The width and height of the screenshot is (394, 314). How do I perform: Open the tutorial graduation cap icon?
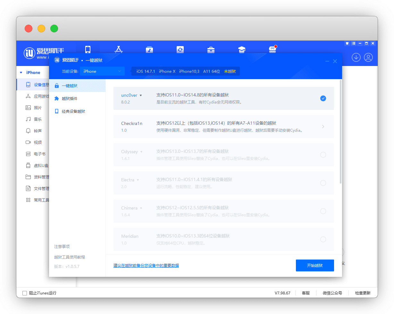click(x=241, y=50)
